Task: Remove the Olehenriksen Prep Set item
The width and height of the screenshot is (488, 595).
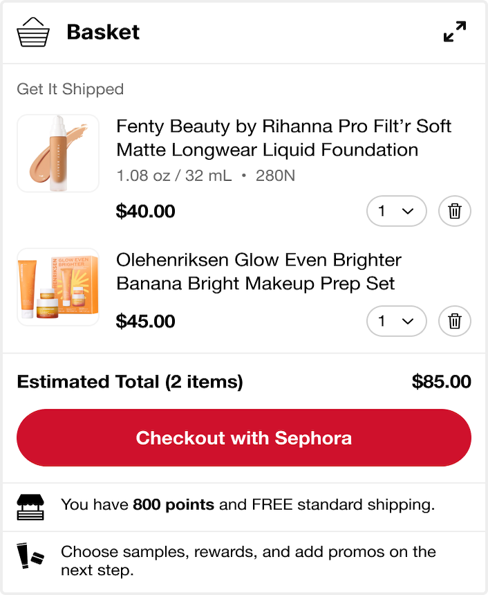Action: point(455,321)
